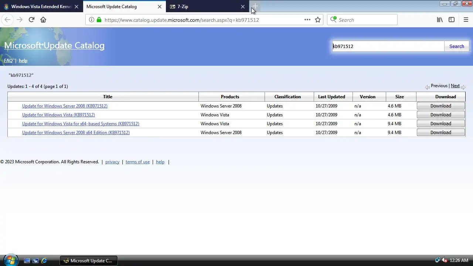Click the Firefox Search box

362,20
